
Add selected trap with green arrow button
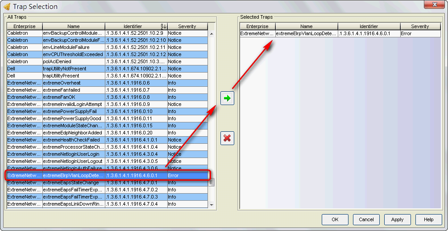(x=227, y=98)
